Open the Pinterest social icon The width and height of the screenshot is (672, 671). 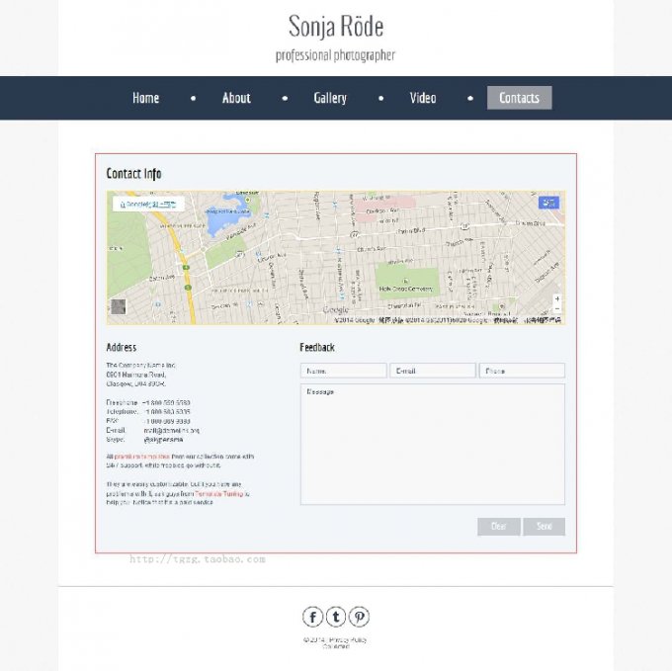coord(360,618)
